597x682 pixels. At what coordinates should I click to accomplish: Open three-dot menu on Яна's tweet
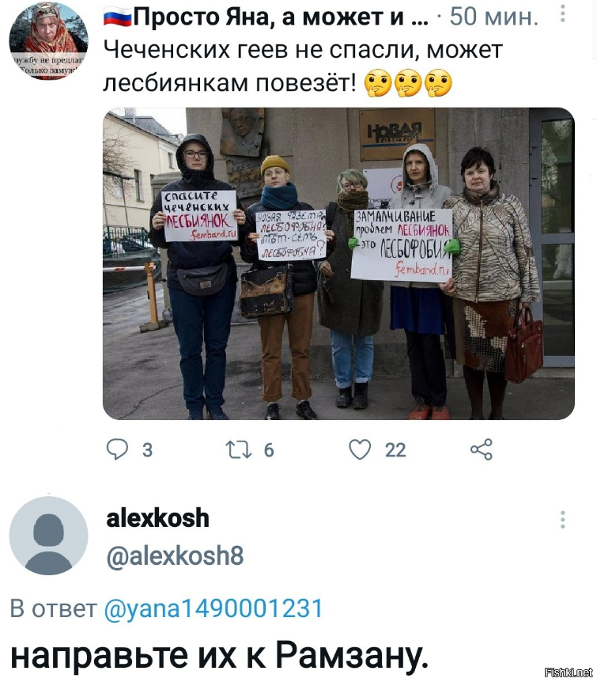pyautogui.click(x=563, y=14)
